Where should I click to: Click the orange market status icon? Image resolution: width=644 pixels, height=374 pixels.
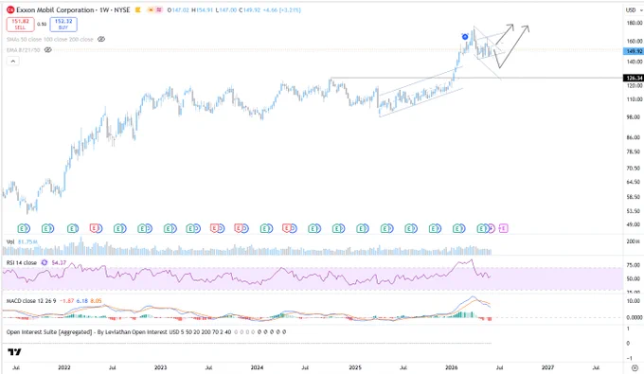(151, 9)
